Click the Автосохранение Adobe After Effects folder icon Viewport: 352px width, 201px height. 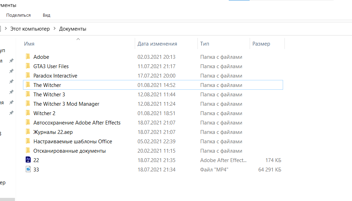point(28,122)
